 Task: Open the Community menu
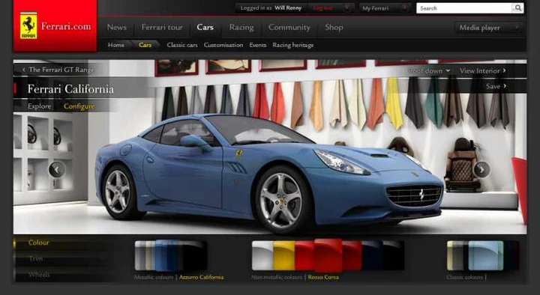coord(289,28)
